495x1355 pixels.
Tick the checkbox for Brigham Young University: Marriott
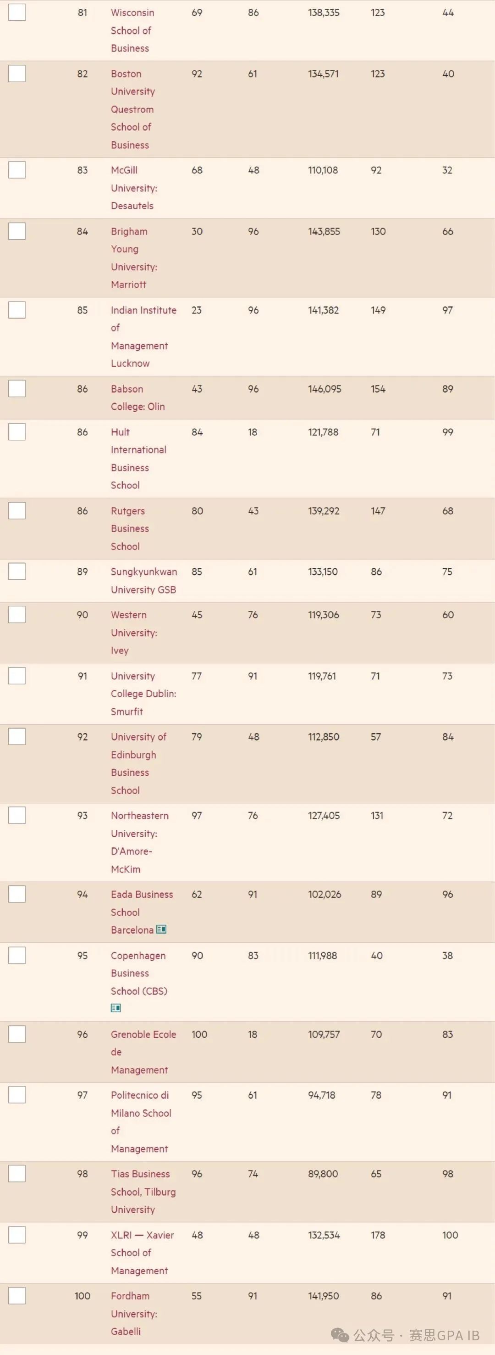point(17,231)
